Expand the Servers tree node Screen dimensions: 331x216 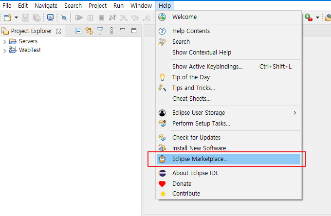[4, 42]
